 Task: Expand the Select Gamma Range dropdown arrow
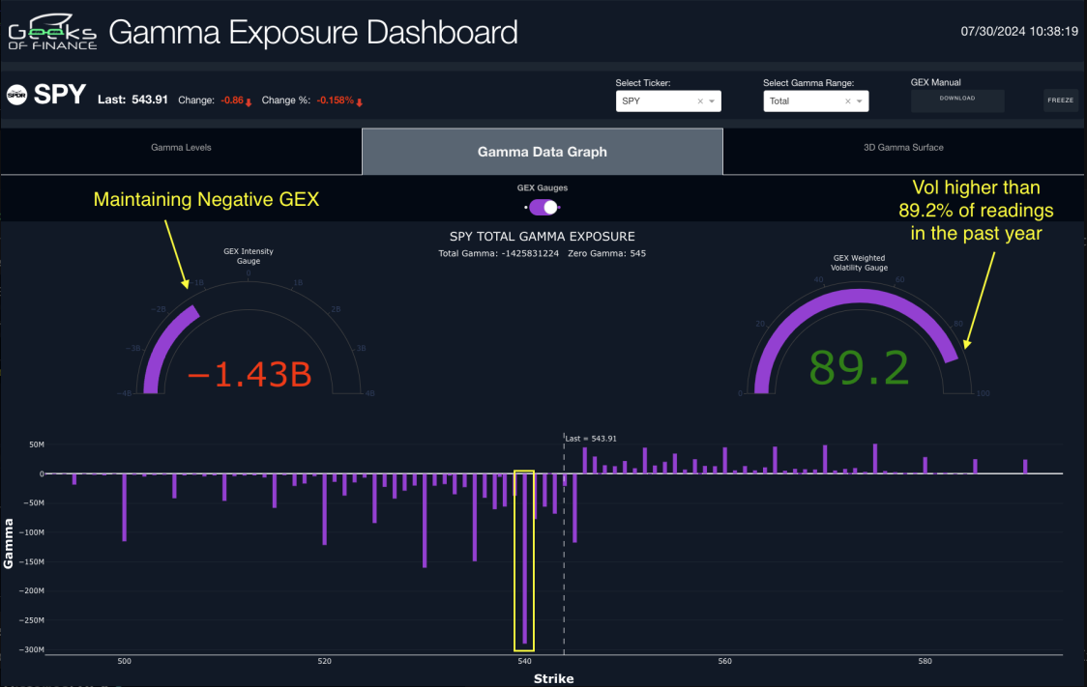click(860, 101)
